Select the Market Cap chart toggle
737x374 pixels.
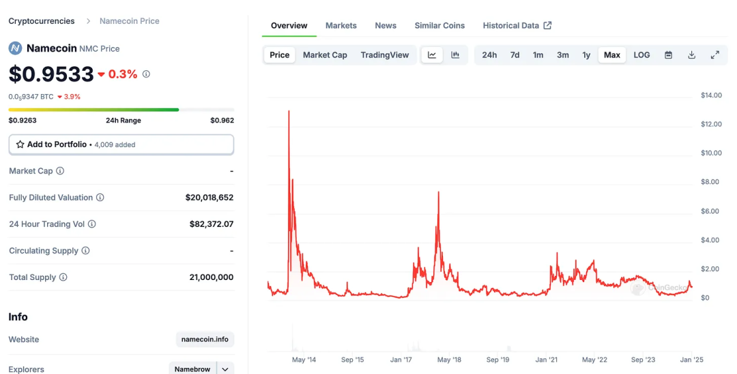tap(325, 55)
